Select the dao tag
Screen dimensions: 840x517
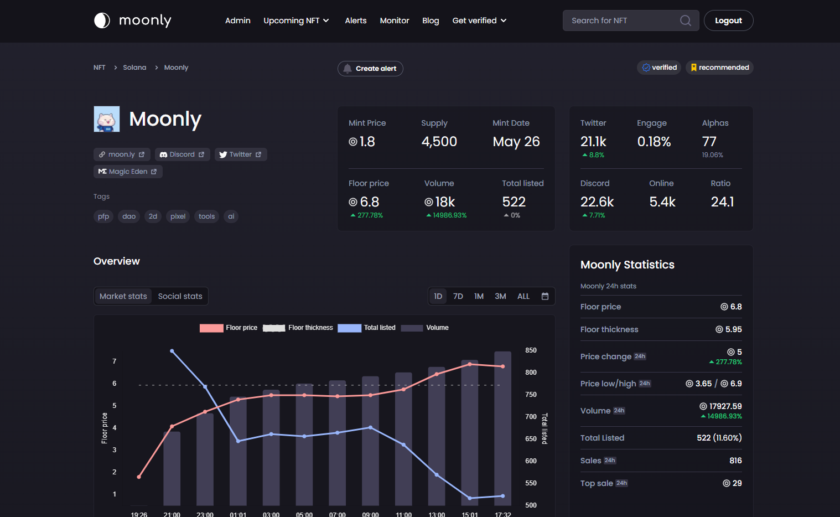(129, 216)
